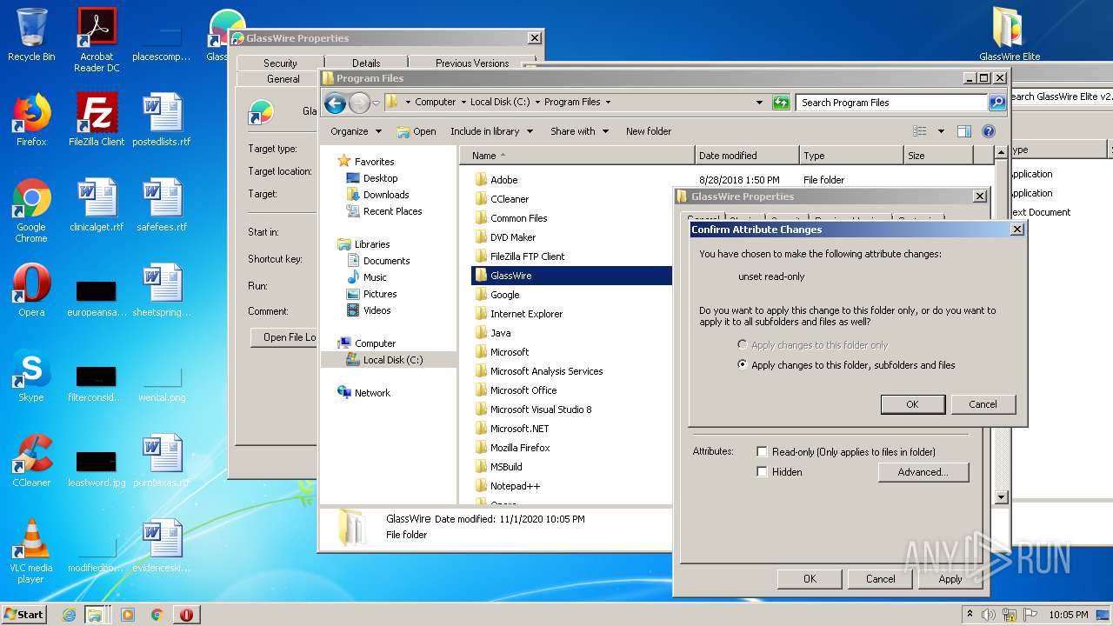1113x626 pixels.
Task: Select Downloads in navigation pane
Action: click(x=386, y=195)
